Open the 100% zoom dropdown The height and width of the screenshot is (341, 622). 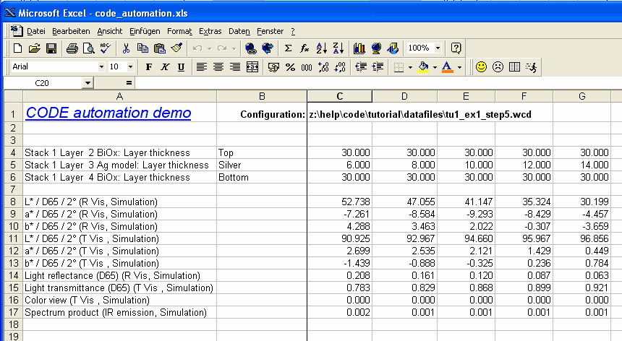438,48
